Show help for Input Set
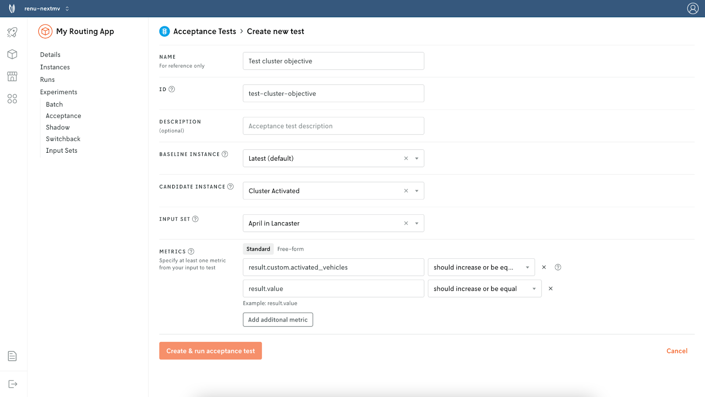Screen dimensions: 705x397 click(195, 219)
